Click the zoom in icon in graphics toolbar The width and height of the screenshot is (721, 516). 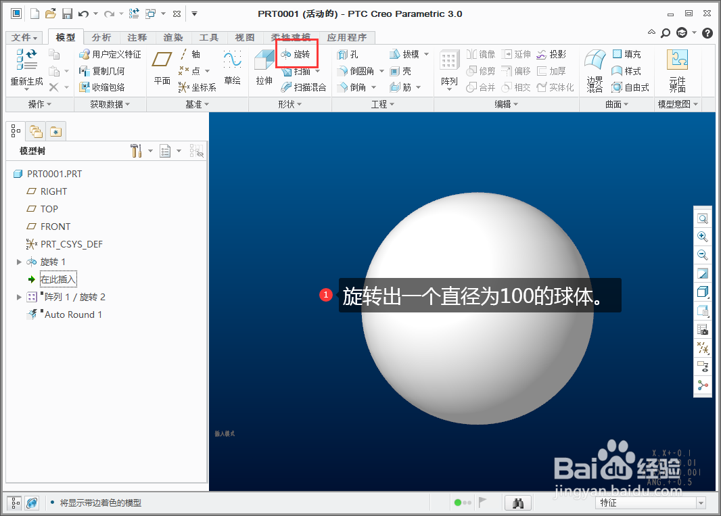pyautogui.click(x=702, y=237)
